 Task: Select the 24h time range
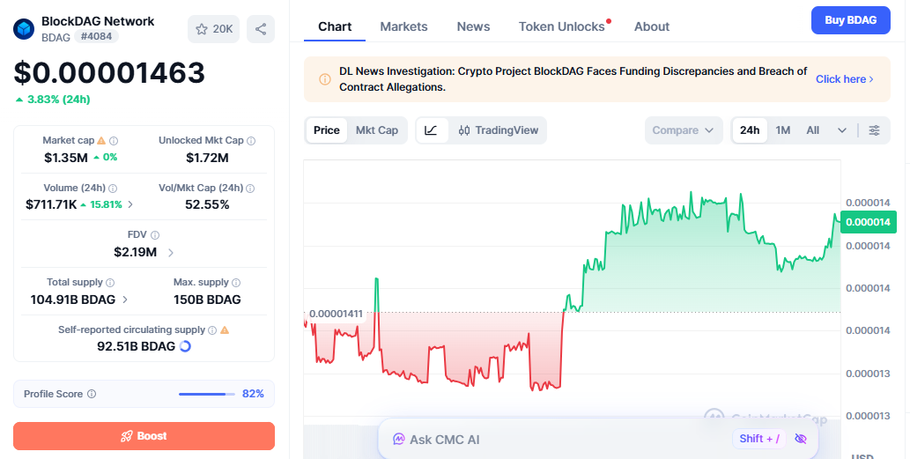pyautogui.click(x=750, y=130)
